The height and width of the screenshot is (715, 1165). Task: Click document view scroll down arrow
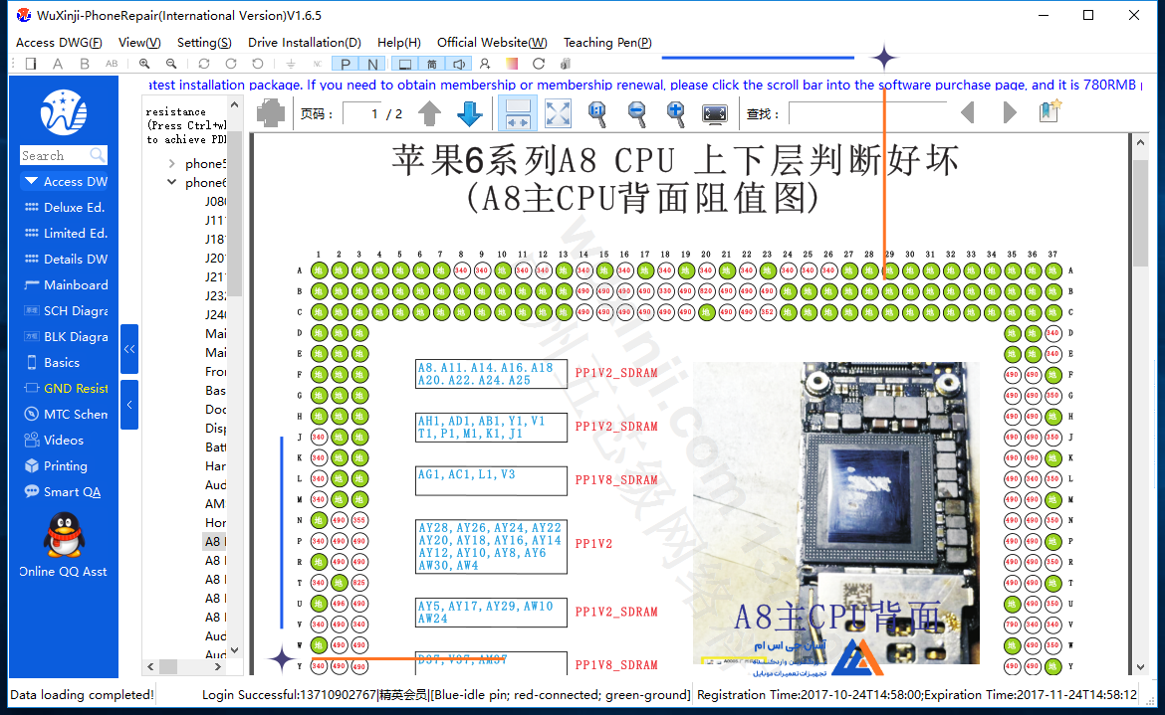coord(1140,667)
